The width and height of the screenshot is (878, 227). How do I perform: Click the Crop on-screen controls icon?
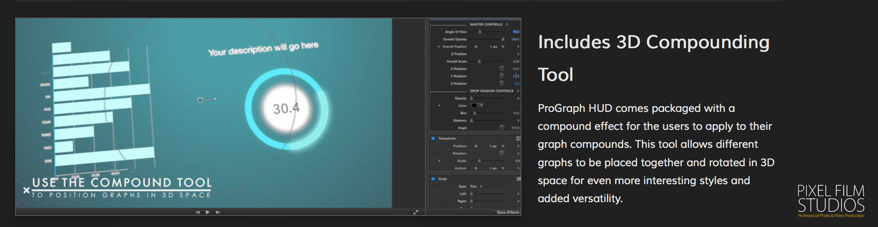pos(519,179)
